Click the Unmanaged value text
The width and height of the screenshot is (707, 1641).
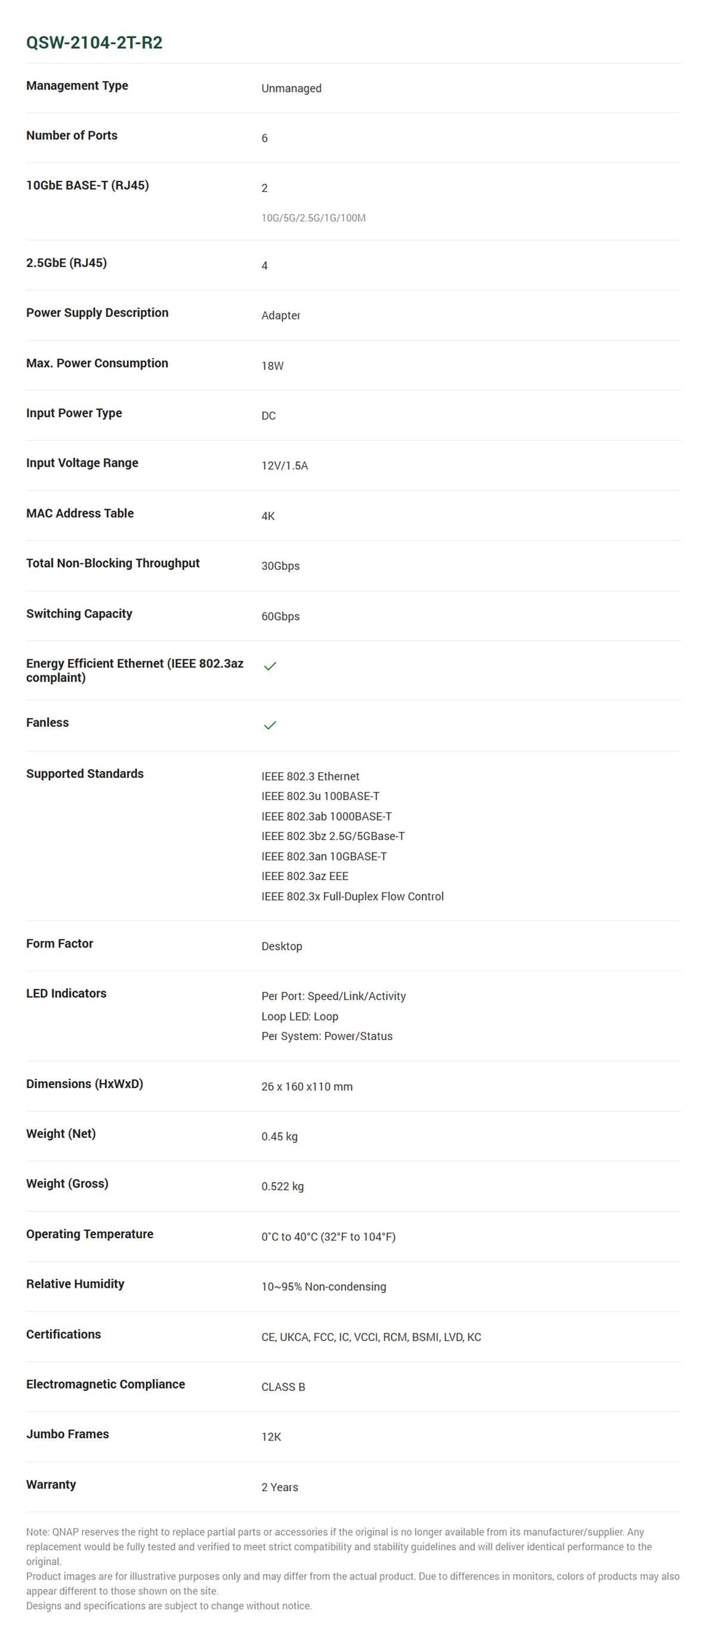pyautogui.click(x=291, y=88)
